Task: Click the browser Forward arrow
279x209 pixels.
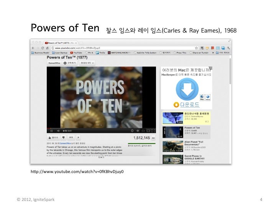Action: pyautogui.click(x=38, y=48)
